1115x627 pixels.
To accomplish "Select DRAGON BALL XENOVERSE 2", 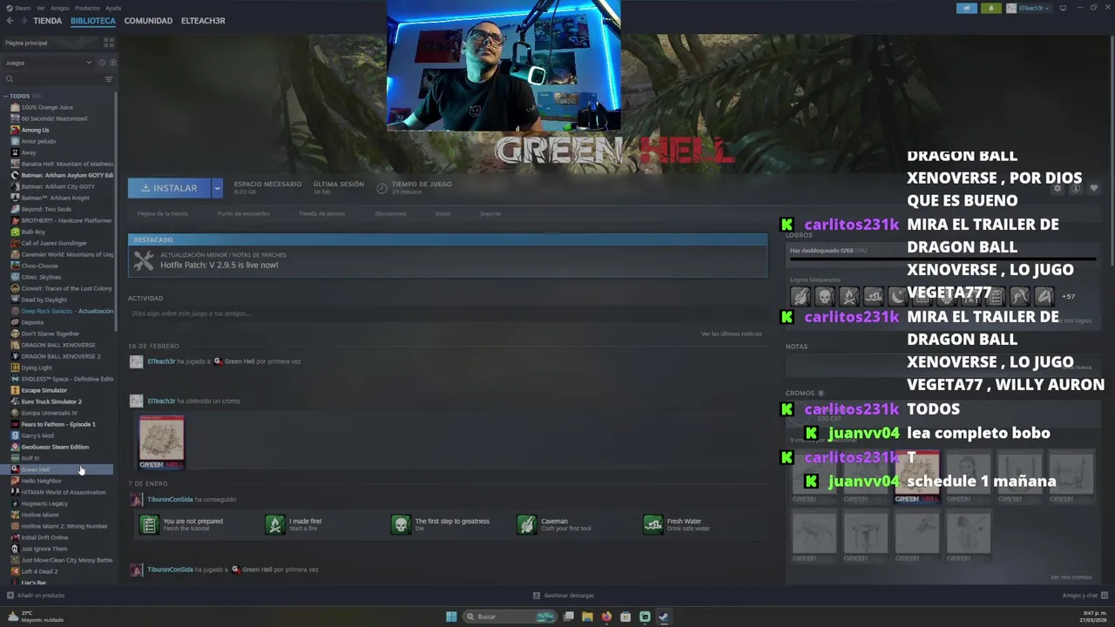I will coord(60,356).
